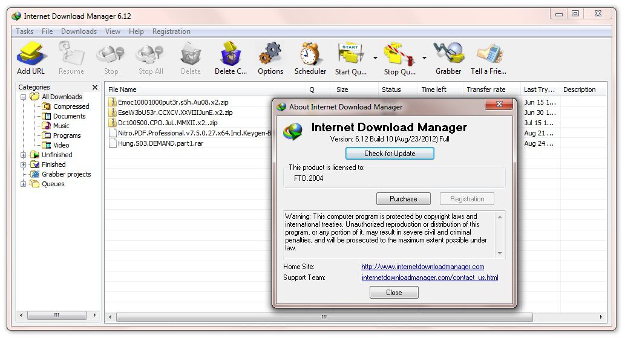Screen dimensions: 625x338
Task: Open the Help menu
Action: pyautogui.click(x=136, y=31)
